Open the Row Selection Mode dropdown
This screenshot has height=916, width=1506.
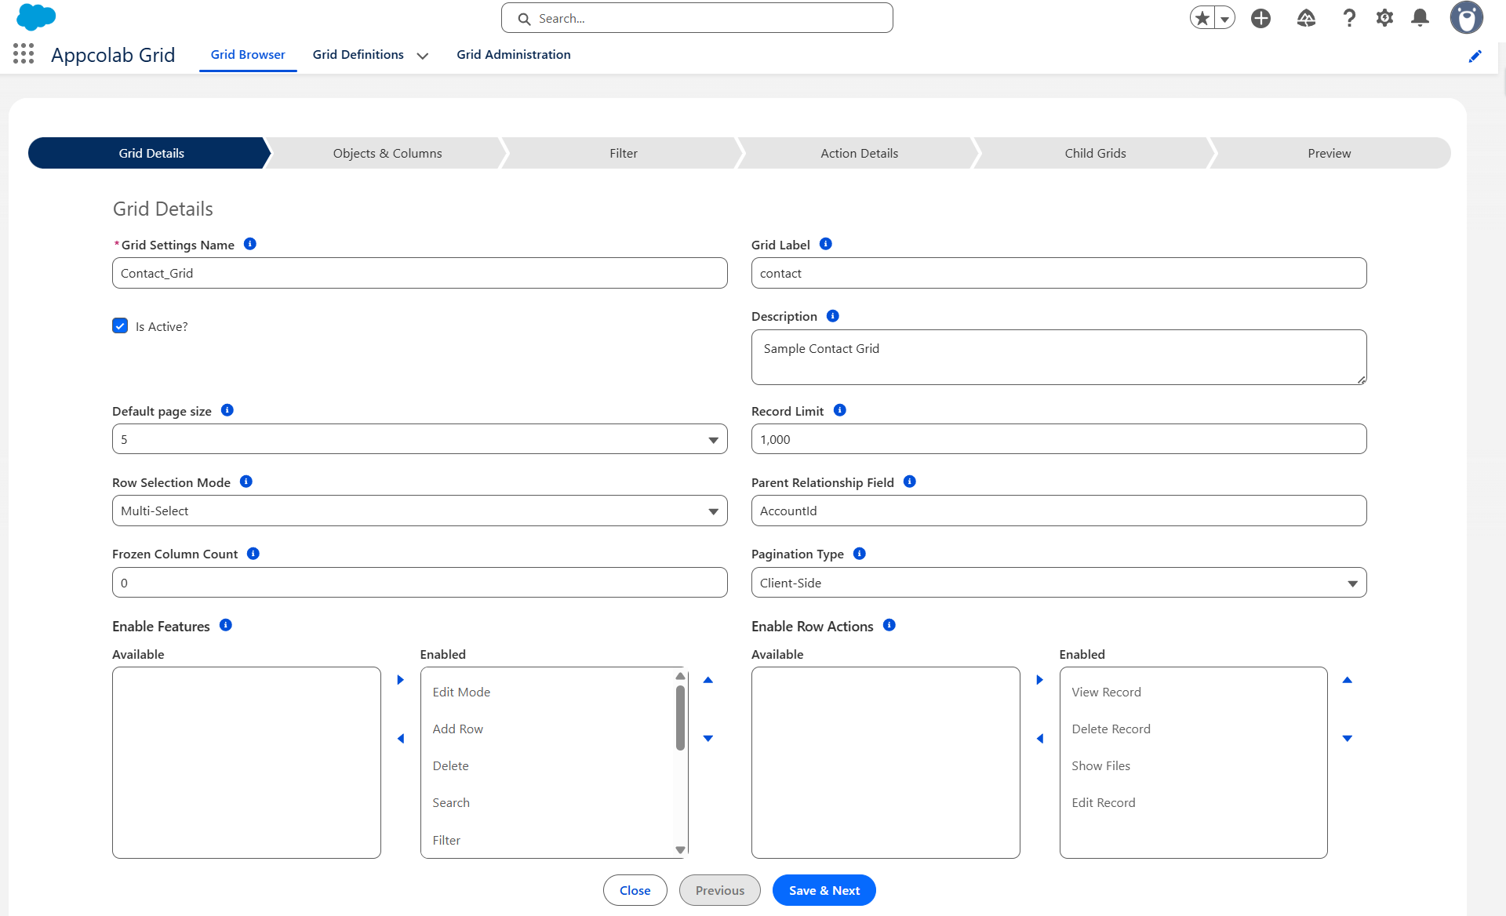[x=420, y=511]
